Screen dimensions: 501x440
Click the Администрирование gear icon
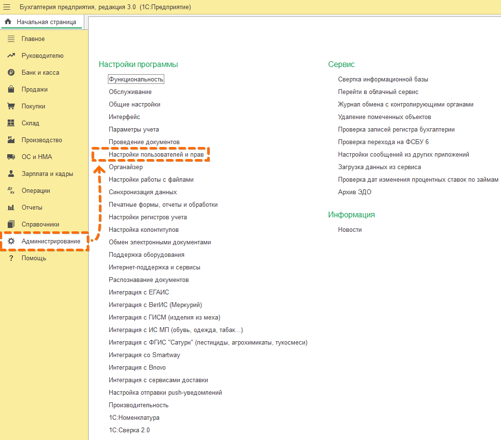pyautogui.click(x=11, y=241)
